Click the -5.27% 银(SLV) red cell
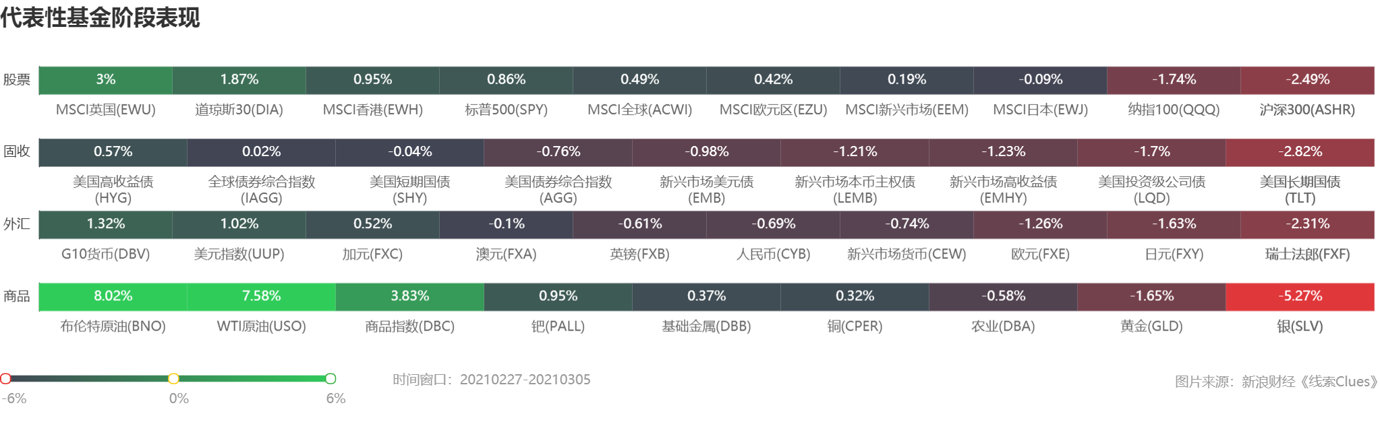The height and width of the screenshot is (422, 1380). pos(1300,296)
